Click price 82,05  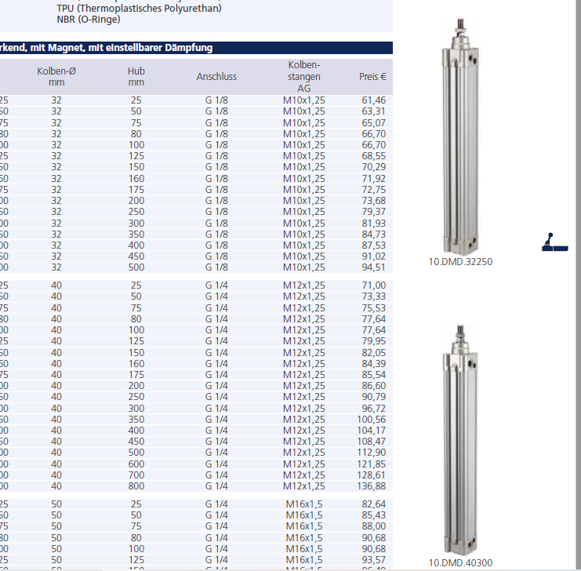pos(373,353)
